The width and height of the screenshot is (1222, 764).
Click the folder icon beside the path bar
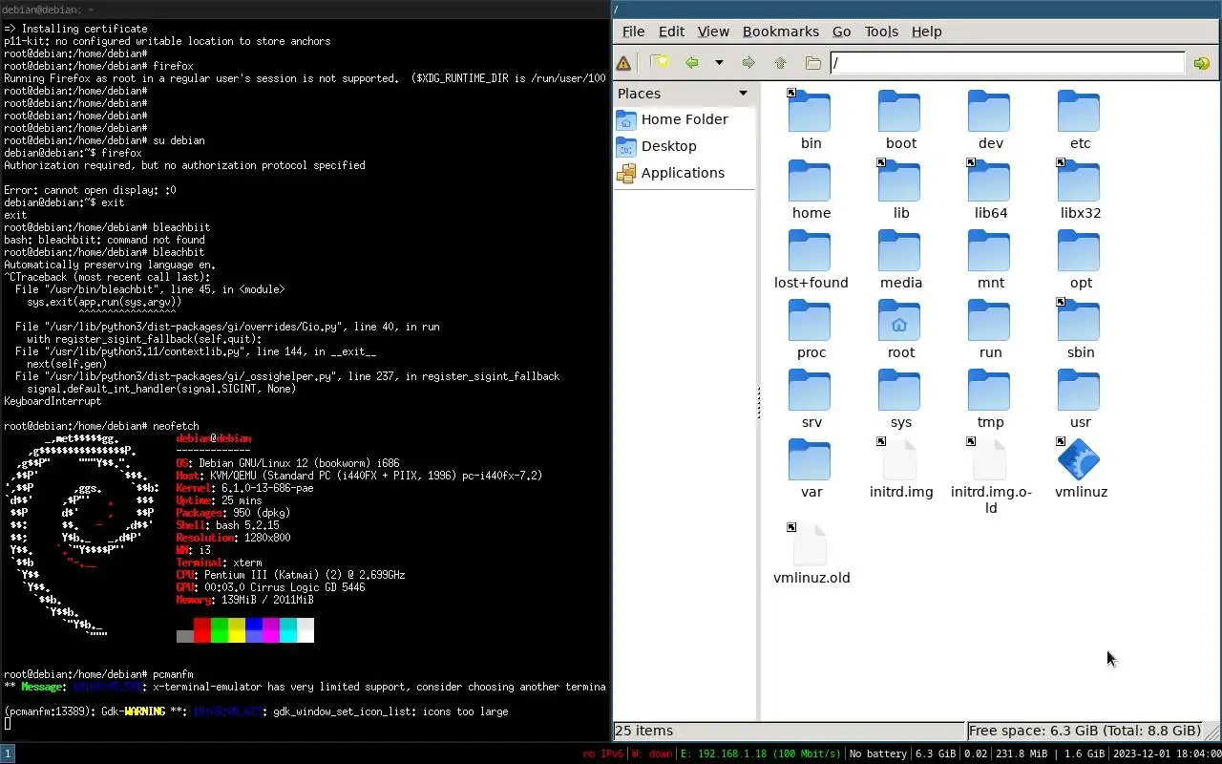coord(812,63)
